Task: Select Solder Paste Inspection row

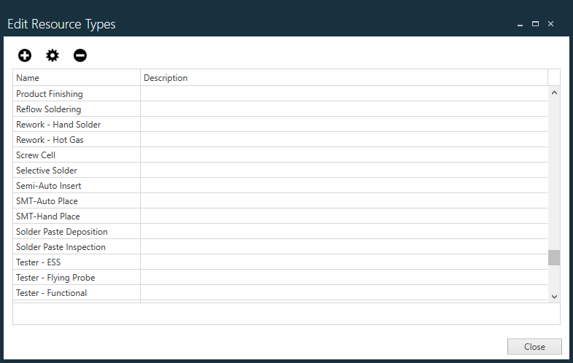Action: [61, 247]
